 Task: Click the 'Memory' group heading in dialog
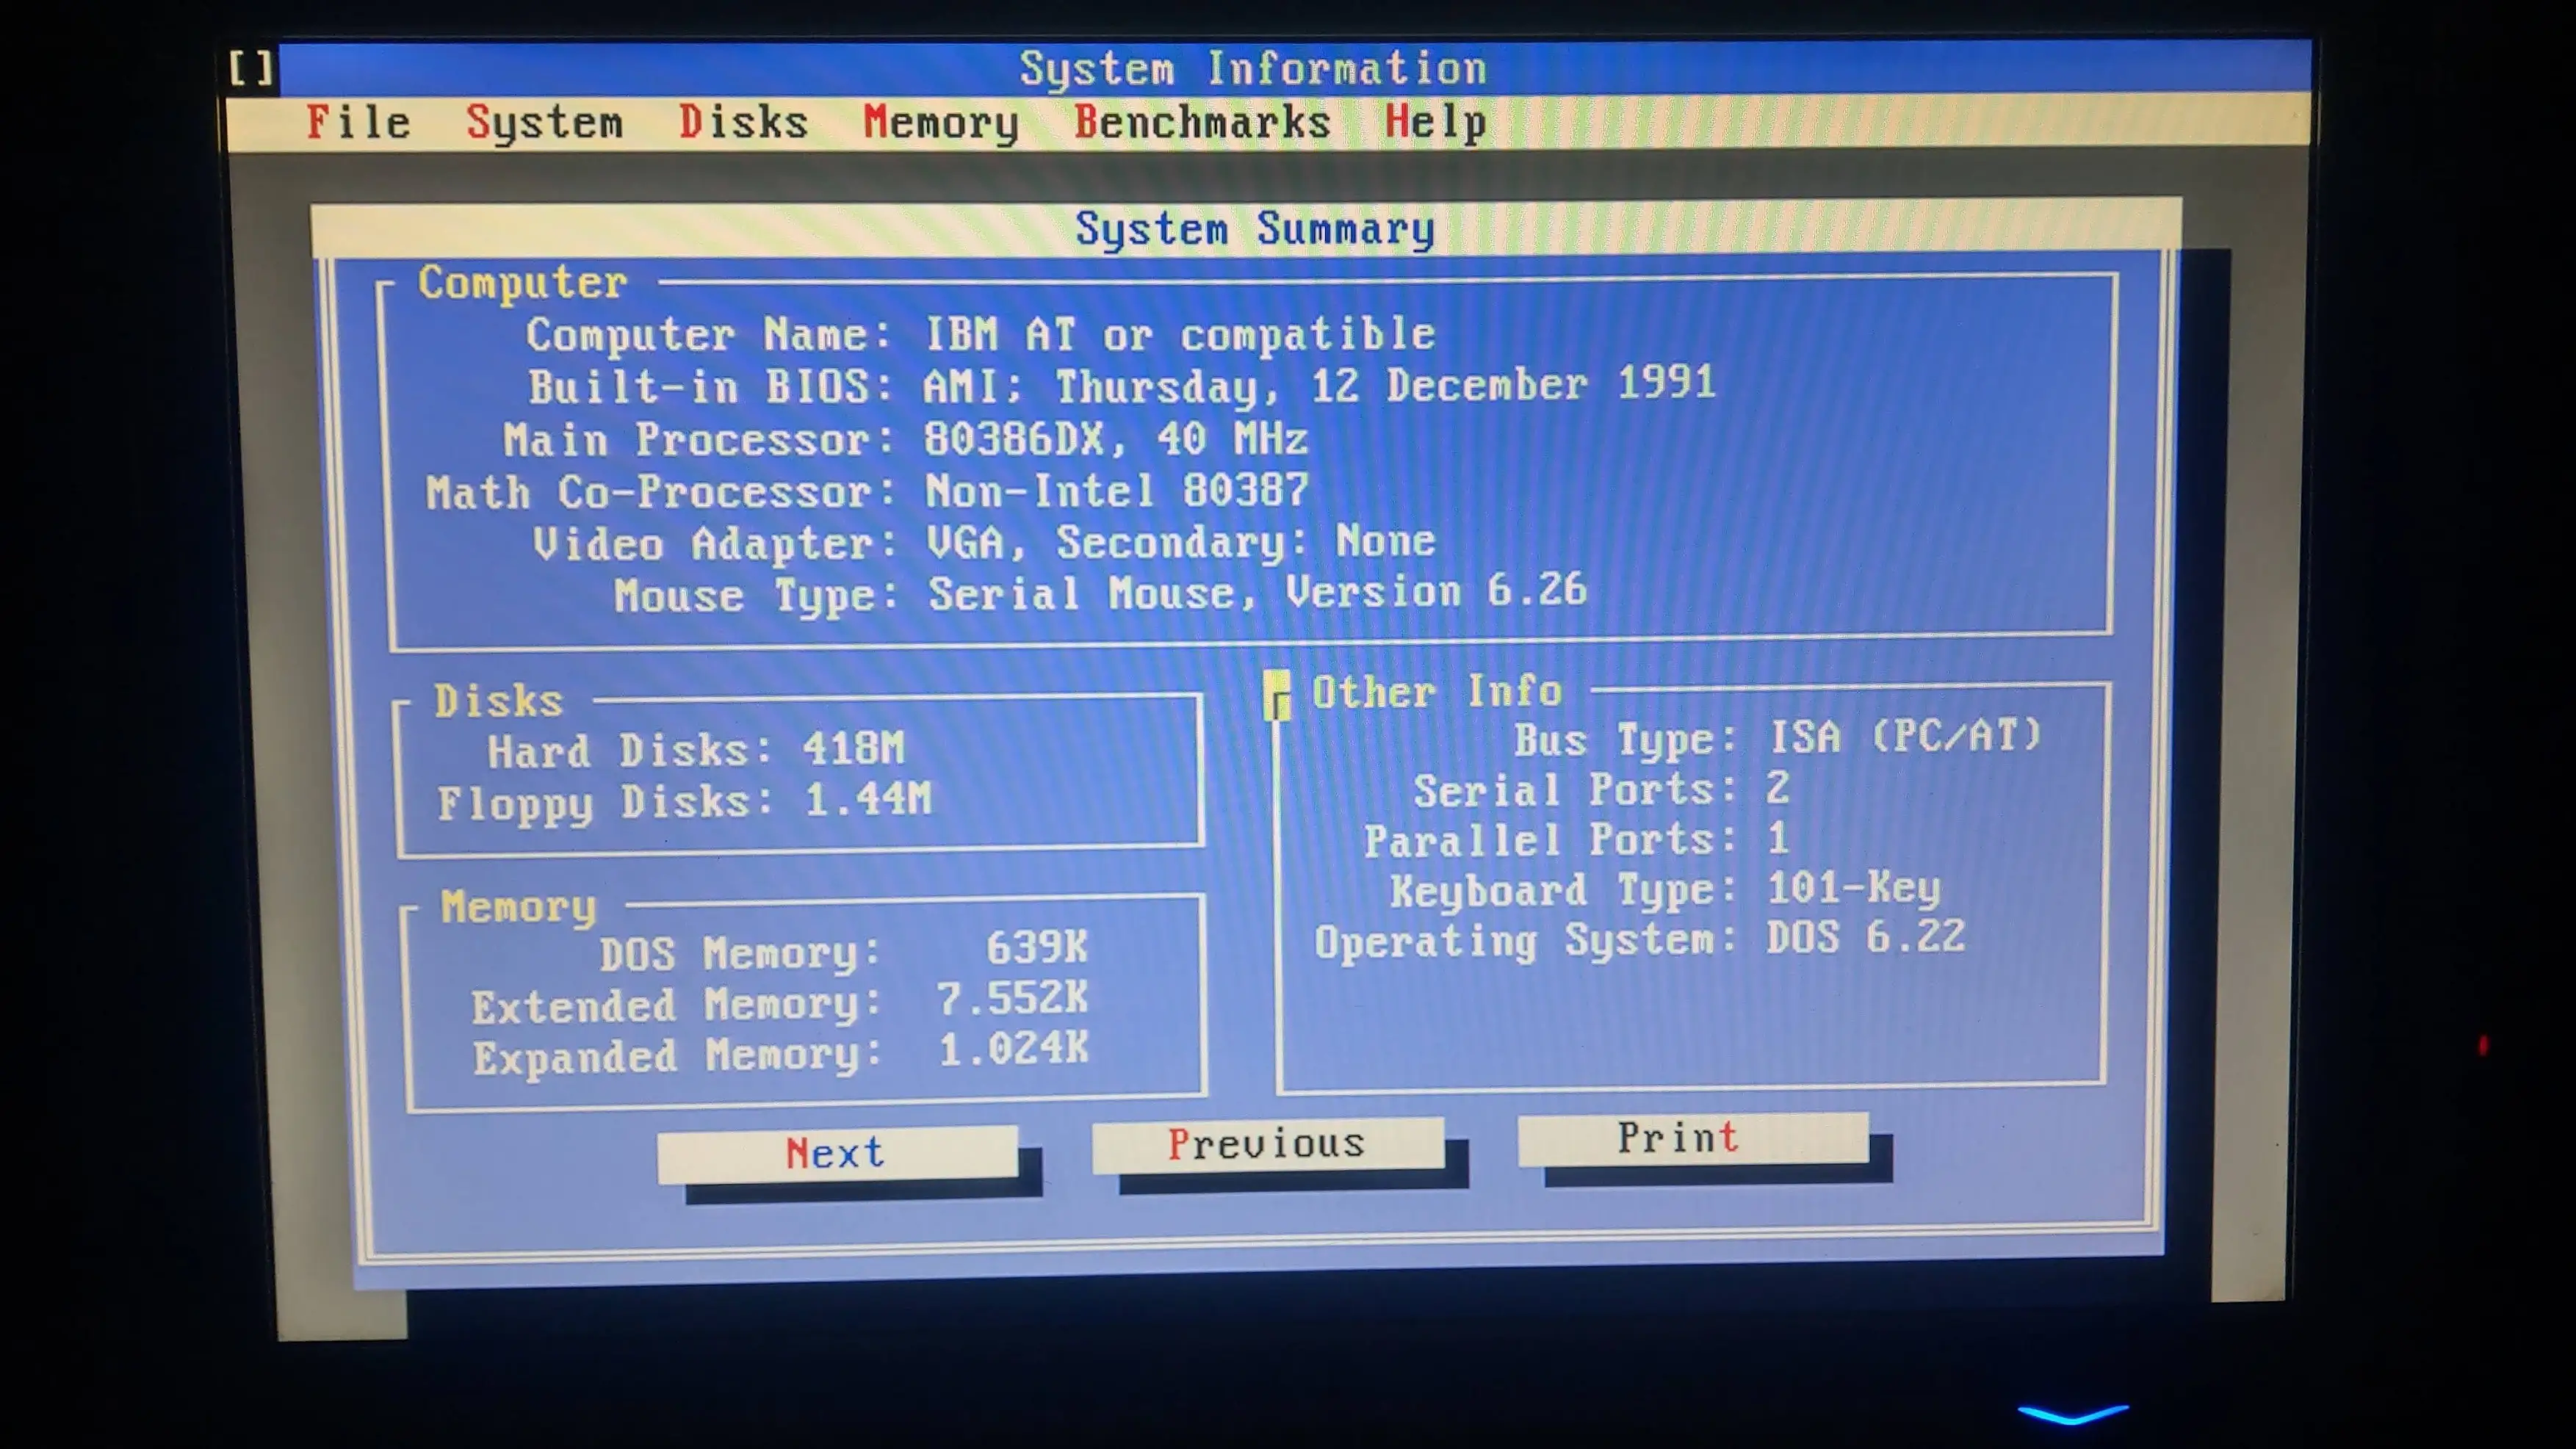point(518,907)
